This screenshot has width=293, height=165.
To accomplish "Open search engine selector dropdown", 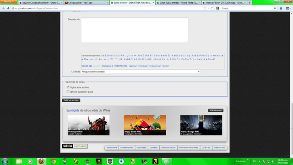I will (x=218, y=8).
